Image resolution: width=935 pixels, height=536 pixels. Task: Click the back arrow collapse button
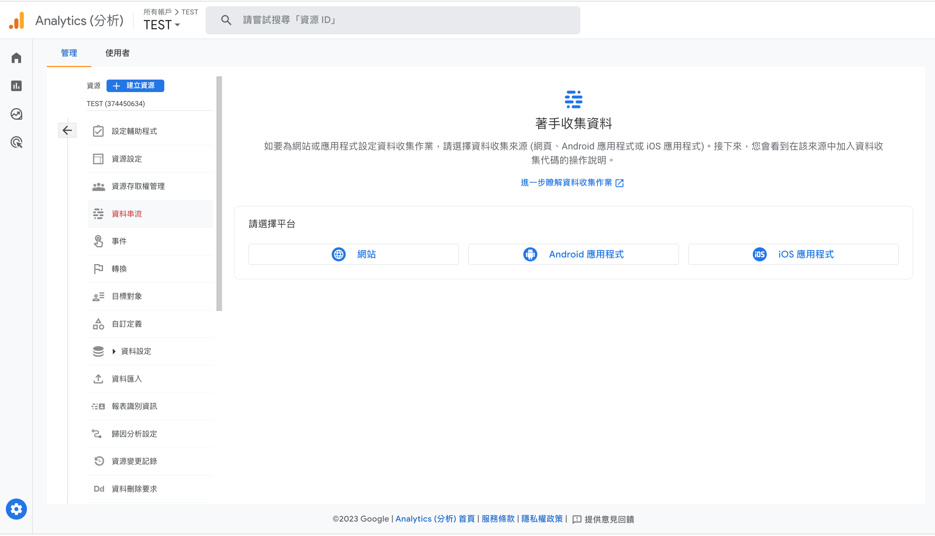tap(67, 130)
